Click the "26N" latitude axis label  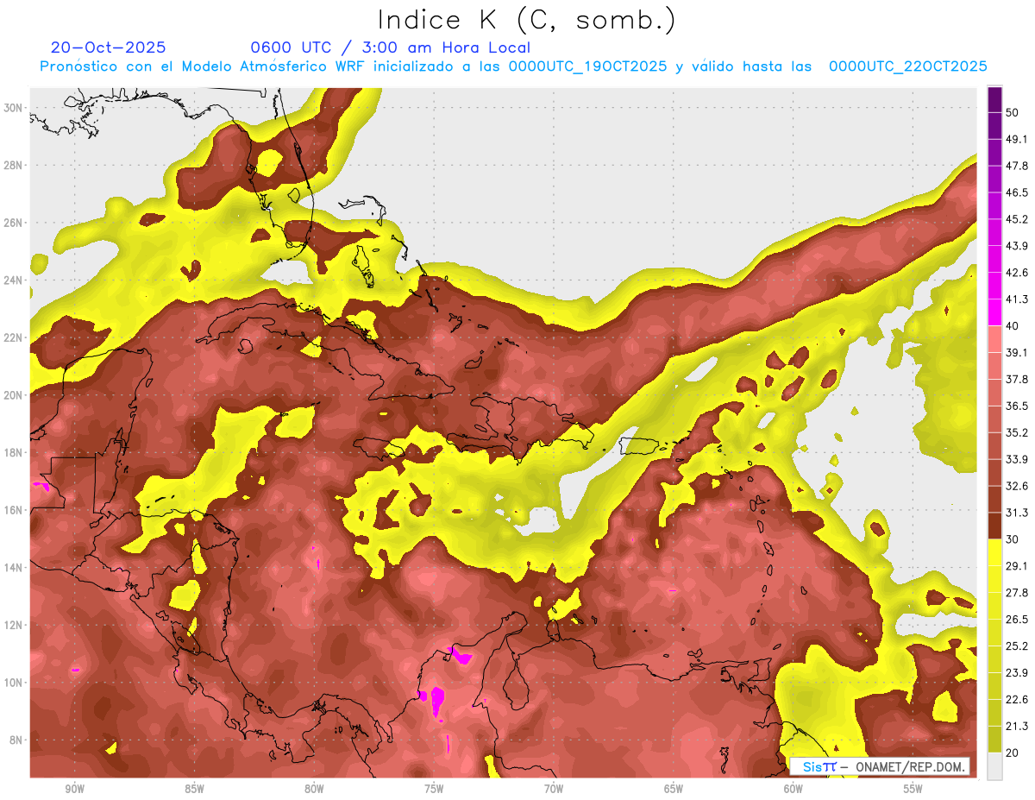[13, 223]
